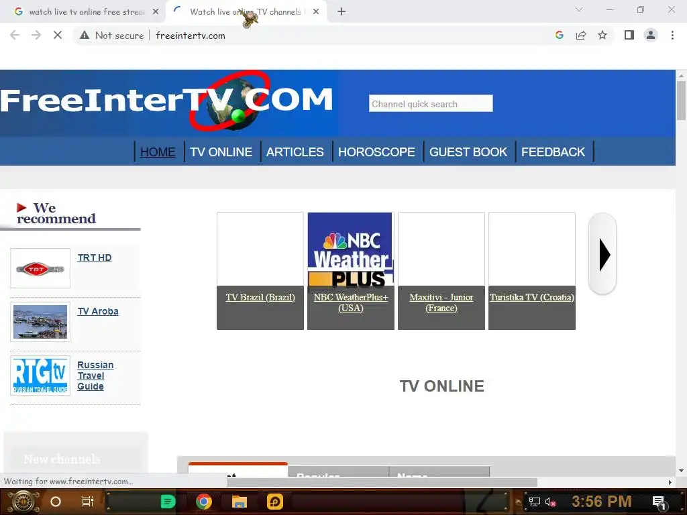Click the browser forward arrow
687x515 pixels.
coord(36,36)
